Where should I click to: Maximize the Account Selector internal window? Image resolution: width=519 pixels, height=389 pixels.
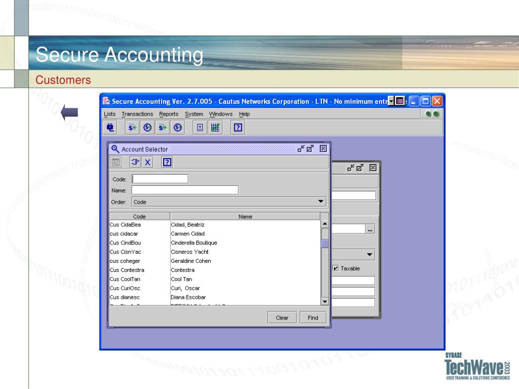coord(310,149)
